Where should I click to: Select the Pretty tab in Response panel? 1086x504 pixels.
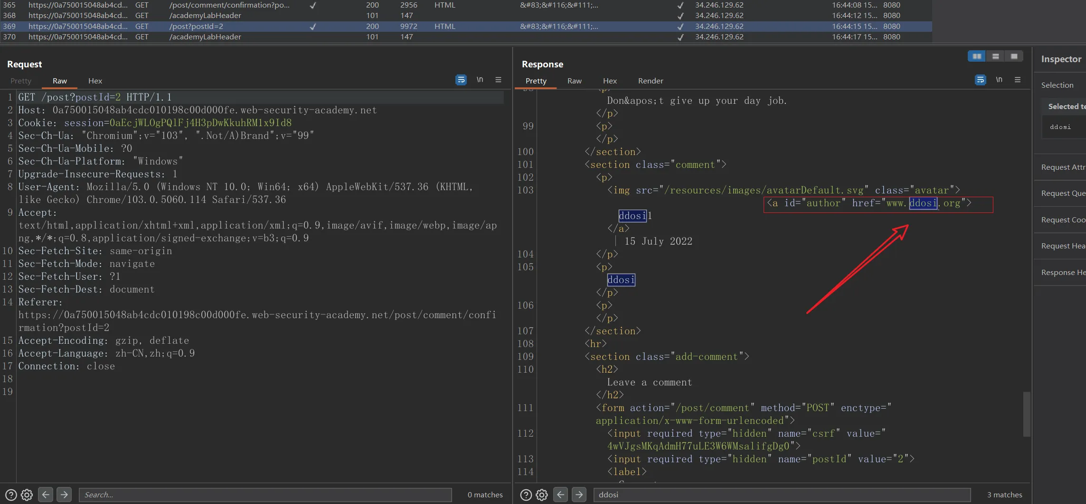[x=536, y=81]
